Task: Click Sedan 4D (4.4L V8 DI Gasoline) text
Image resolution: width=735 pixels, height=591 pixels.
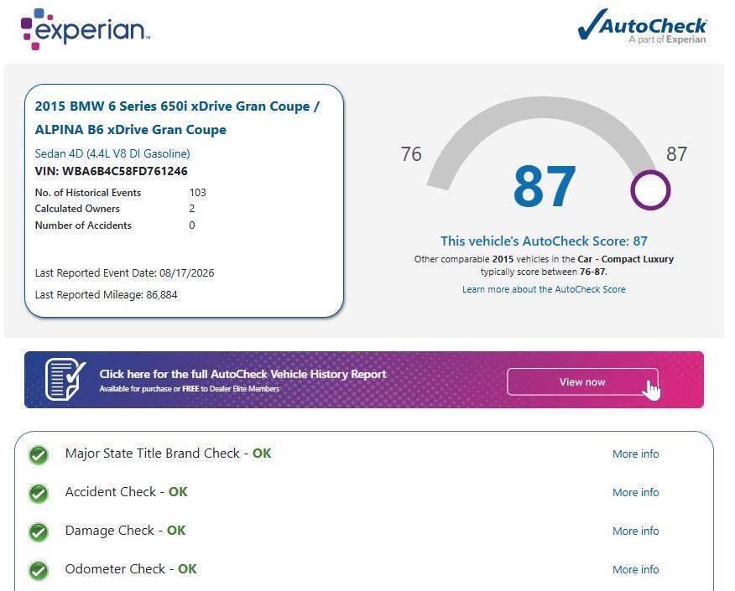Action: (112, 153)
